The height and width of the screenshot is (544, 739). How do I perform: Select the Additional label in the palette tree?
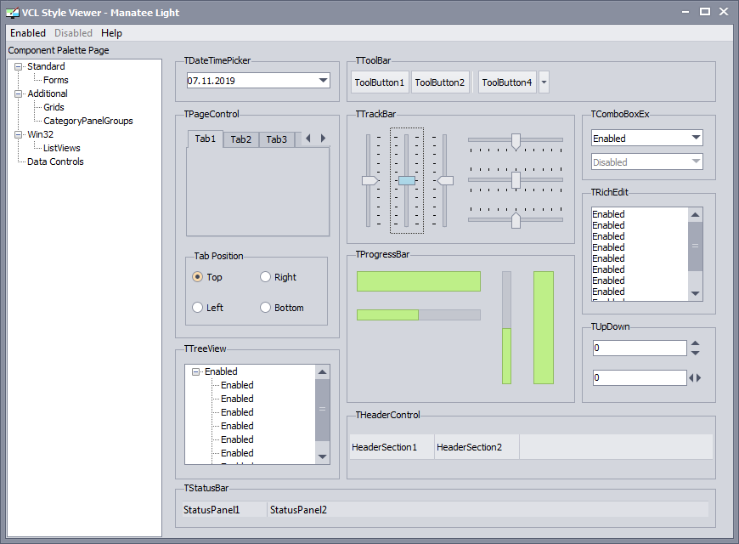point(48,93)
